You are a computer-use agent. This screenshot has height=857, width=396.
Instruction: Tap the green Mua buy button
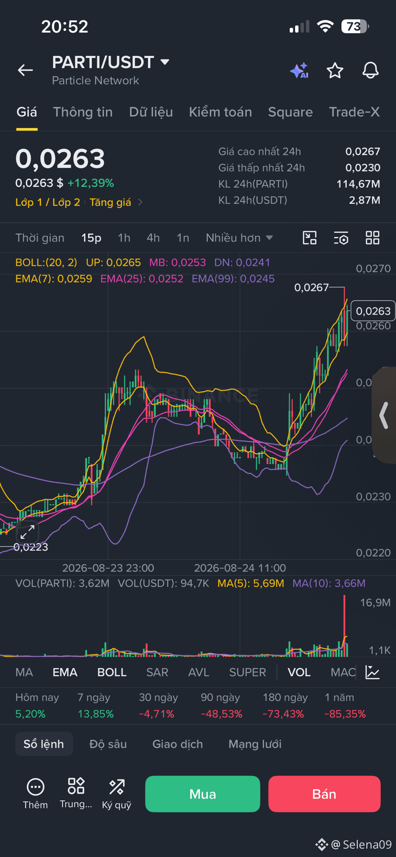pos(203,794)
